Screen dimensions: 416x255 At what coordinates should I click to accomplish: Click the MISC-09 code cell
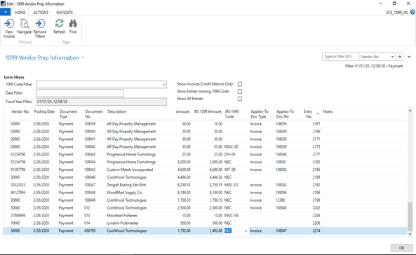click(232, 216)
